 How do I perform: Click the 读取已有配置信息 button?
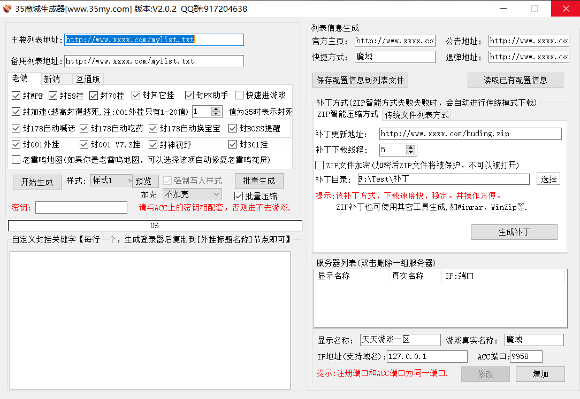point(515,80)
